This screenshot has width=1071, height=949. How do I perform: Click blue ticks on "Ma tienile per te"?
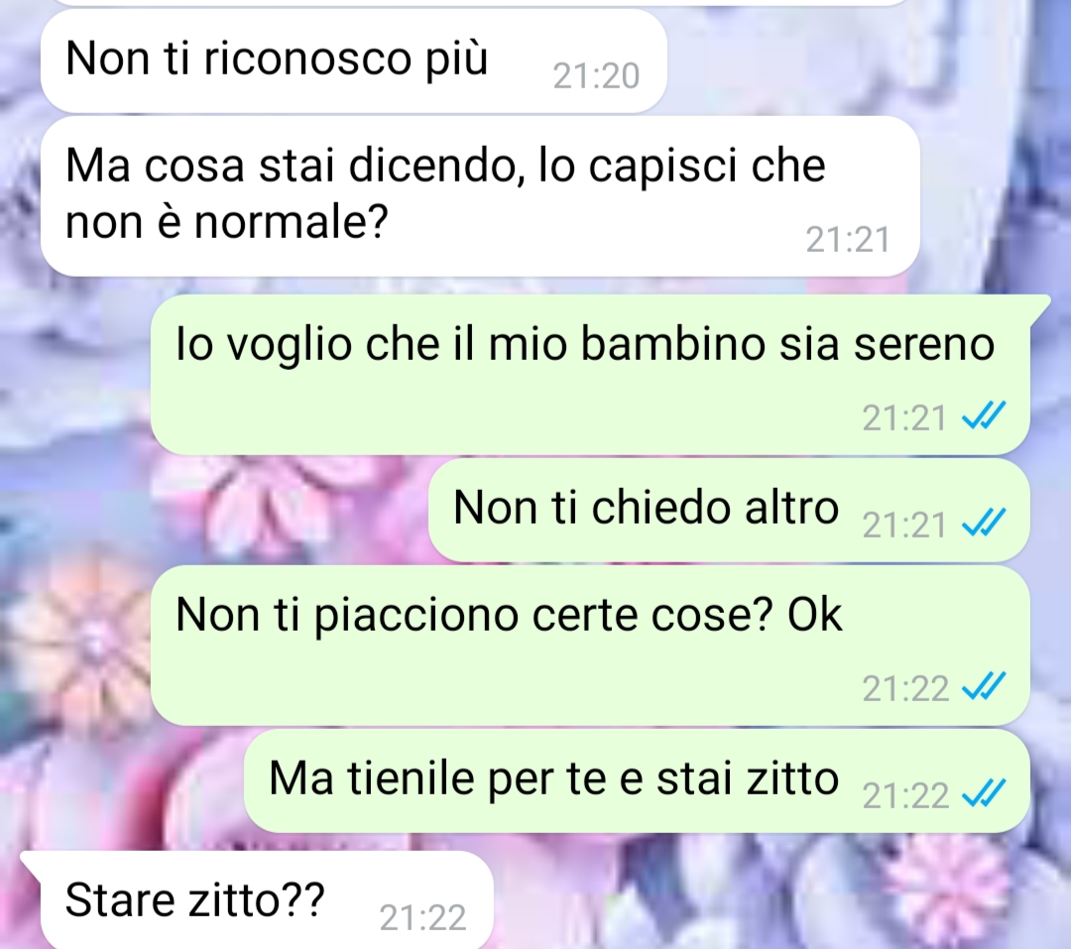coord(984,793)
